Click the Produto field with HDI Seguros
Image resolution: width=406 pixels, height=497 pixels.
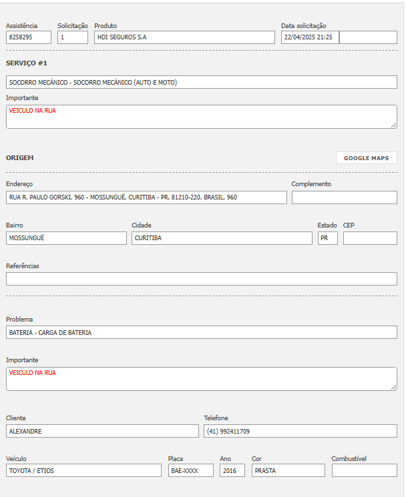click(x=184, y=37)
